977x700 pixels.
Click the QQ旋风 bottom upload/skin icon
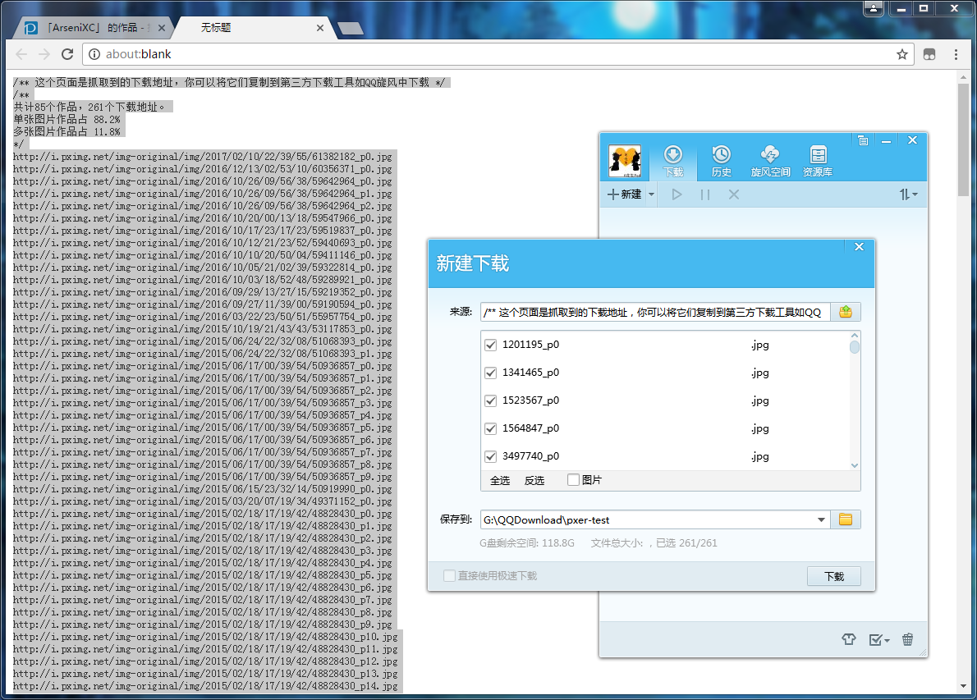849,639
